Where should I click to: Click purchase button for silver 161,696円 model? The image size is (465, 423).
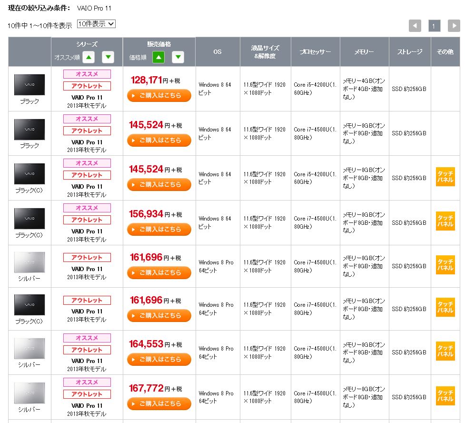[159, 272]
